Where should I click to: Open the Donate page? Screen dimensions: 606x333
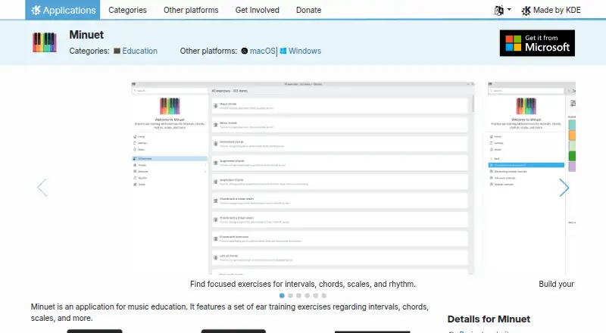click(309, 10)
